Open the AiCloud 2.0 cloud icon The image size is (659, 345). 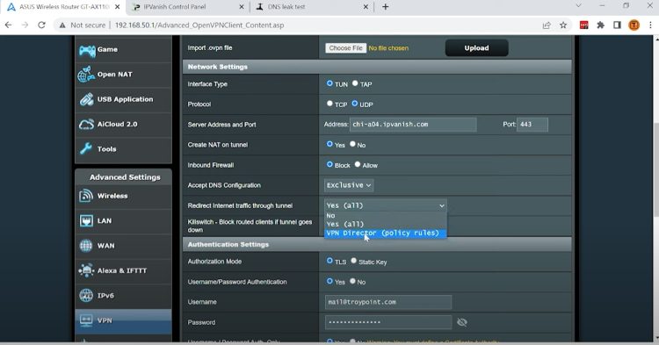(x=87, y=125)
